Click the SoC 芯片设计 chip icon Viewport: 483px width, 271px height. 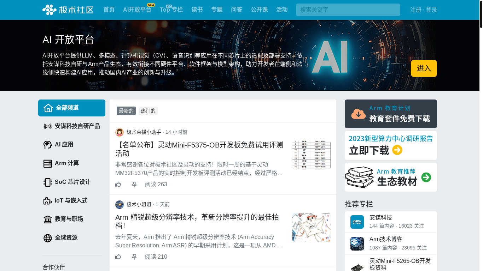click(x=48, y=182)
